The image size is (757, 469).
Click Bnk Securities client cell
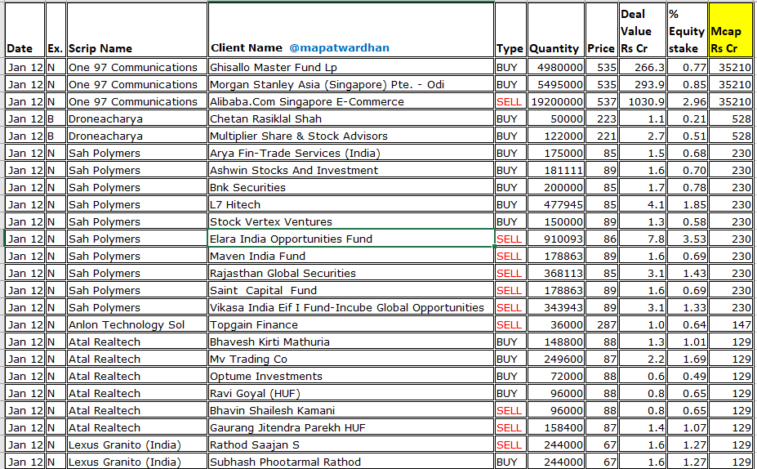pos(351,187)
